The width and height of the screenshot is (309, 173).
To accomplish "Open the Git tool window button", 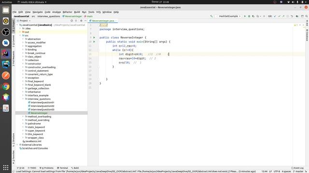I will pyautogui.click(x=20, y=168).
